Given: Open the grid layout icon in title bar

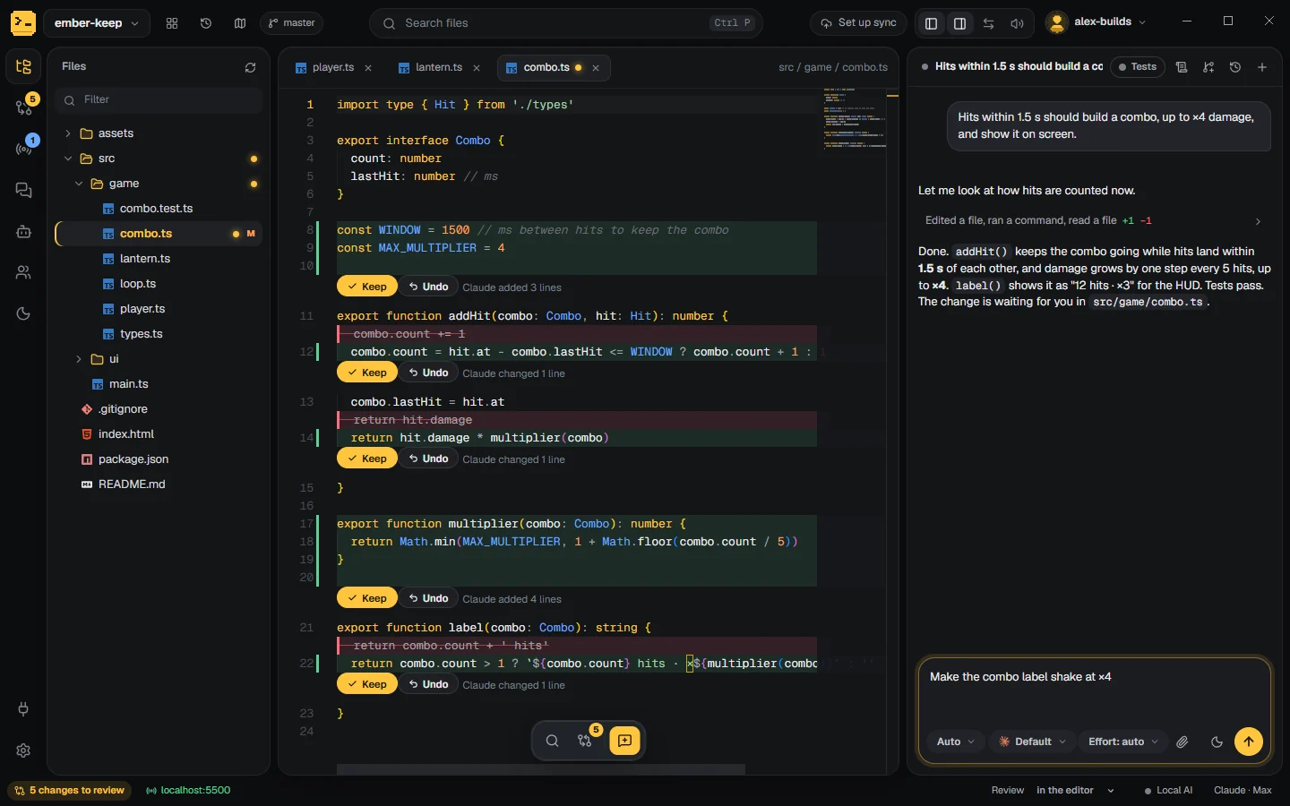Looking at the screenshot, I should pos(172,23).
